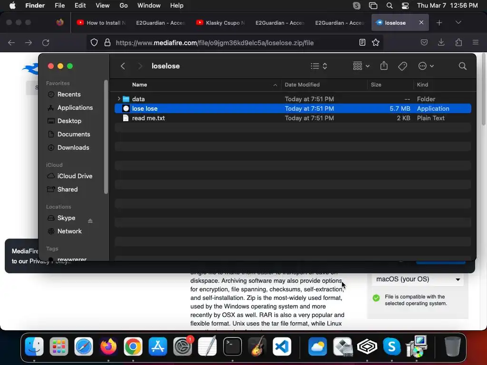Switch to How to Install browser tab
The image size is (487, 365).
[x=101, y=23]
